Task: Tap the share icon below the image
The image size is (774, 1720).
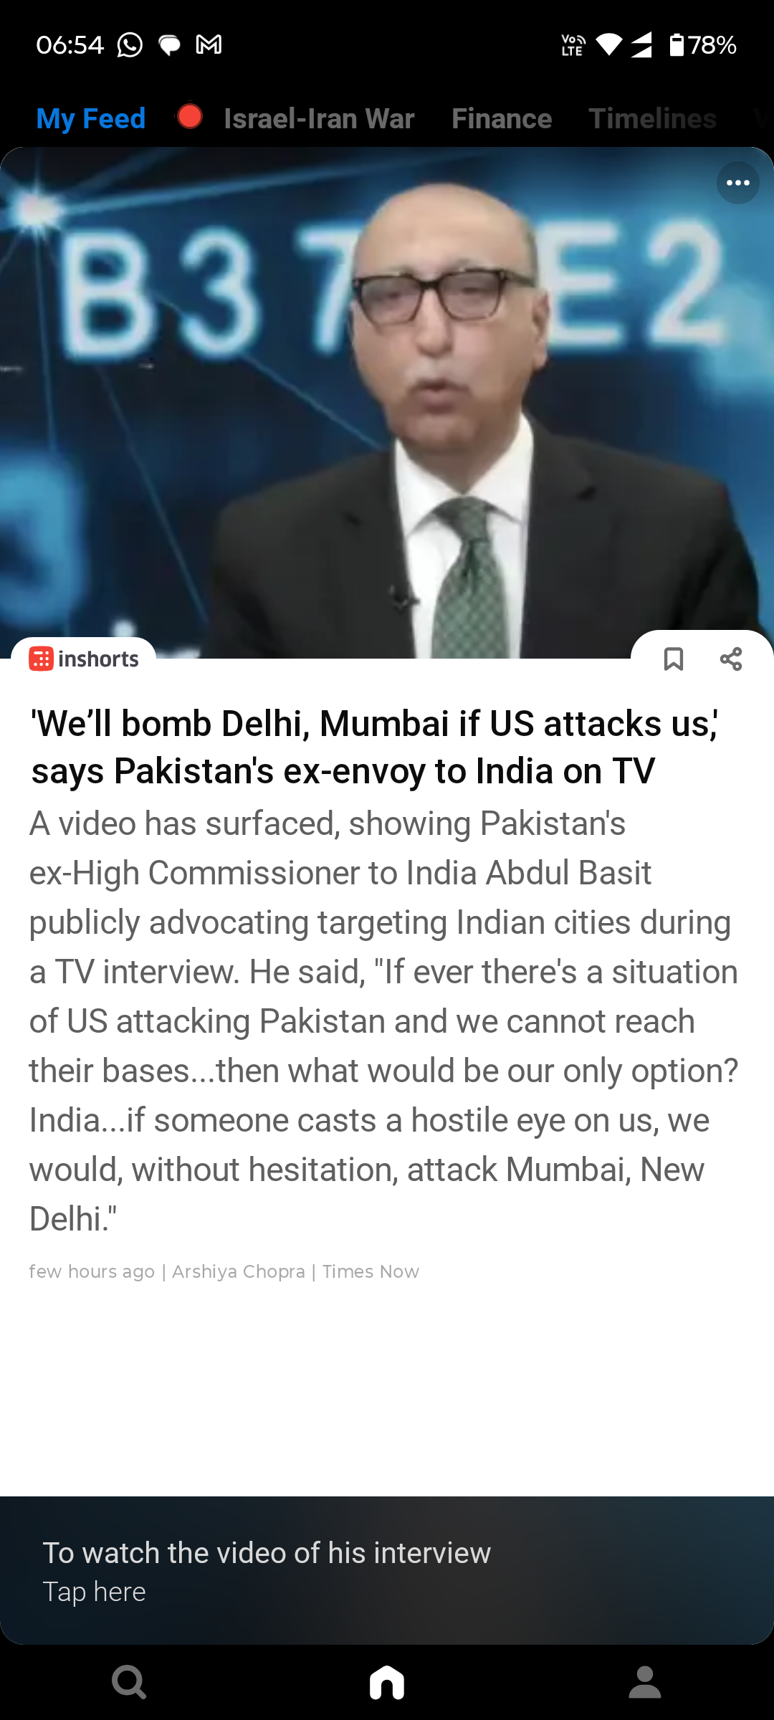Action: point(731,659)
